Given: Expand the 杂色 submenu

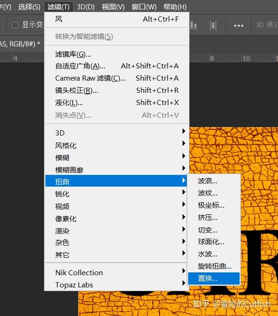Looking at the screenshot, I should pyautogui.click(x=116, y=243).
